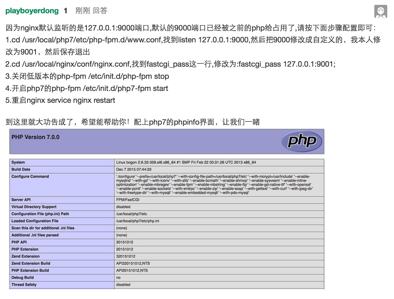
Task: Click the 'PHP Extension' row label
Action: click(x=25, y=249)
